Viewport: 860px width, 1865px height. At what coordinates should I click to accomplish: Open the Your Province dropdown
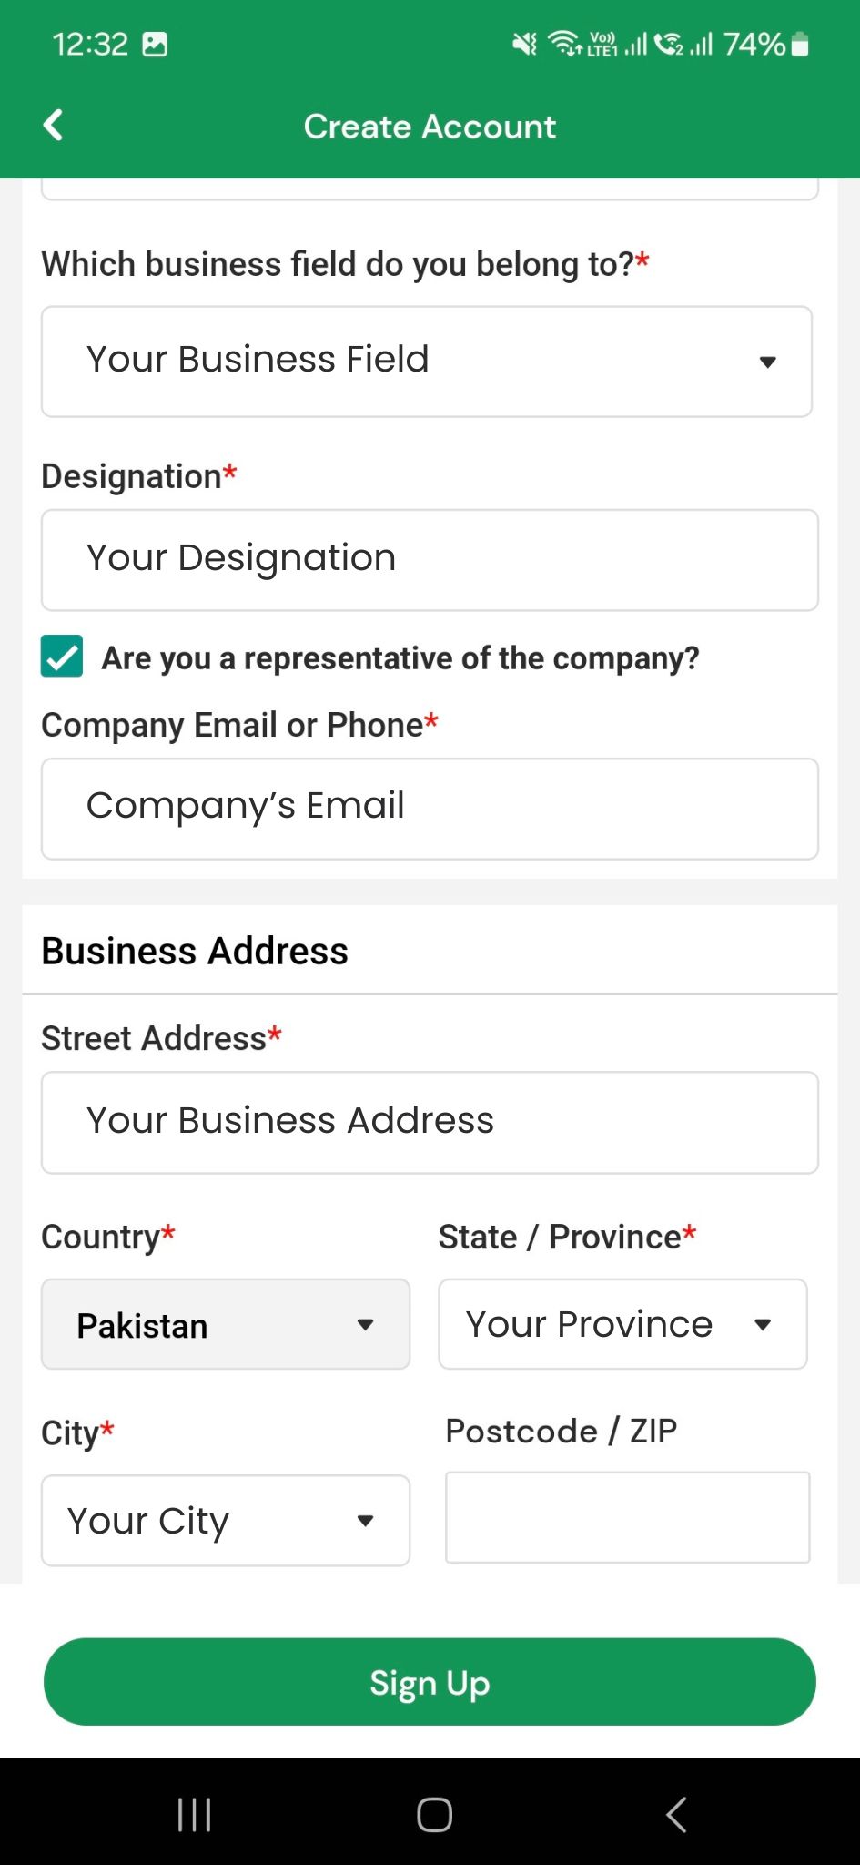coord(622,1324)
